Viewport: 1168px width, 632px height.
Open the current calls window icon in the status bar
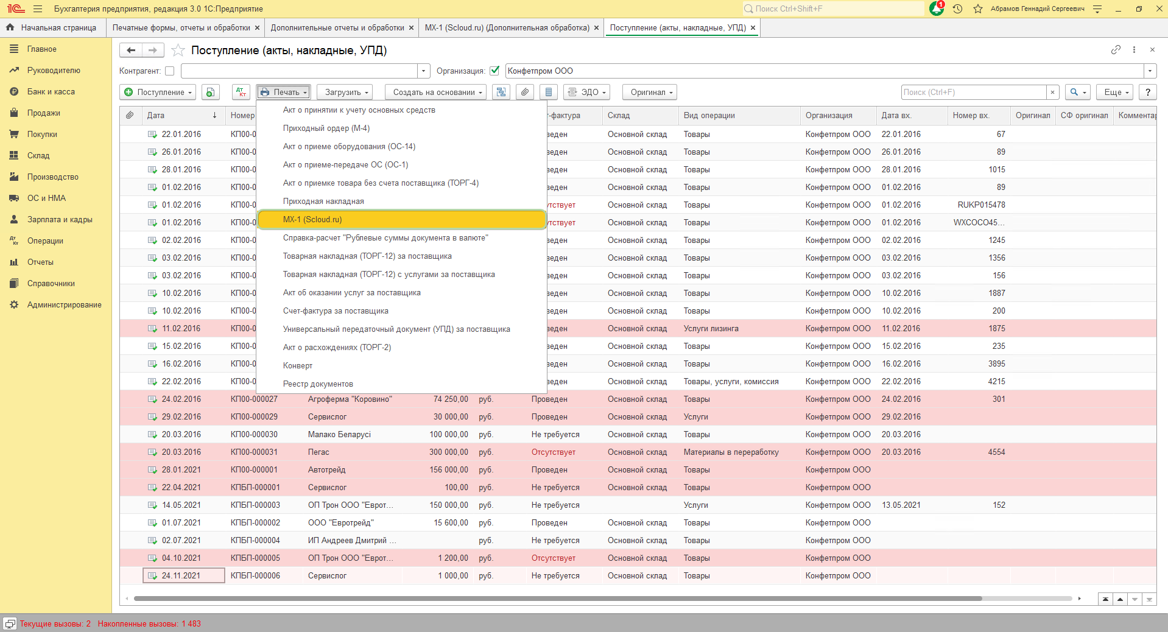click(x=10, y=624)
